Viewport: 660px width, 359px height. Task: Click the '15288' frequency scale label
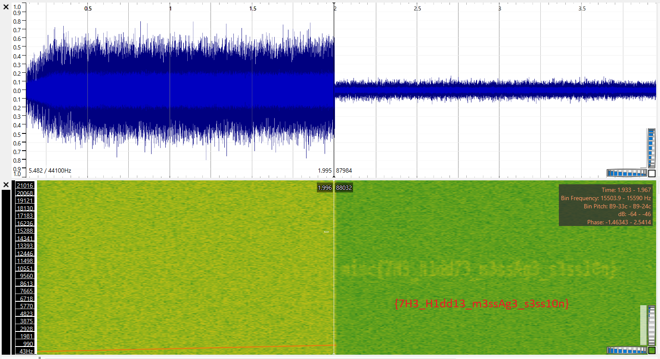pyautogui.click(x=25, y=231)
